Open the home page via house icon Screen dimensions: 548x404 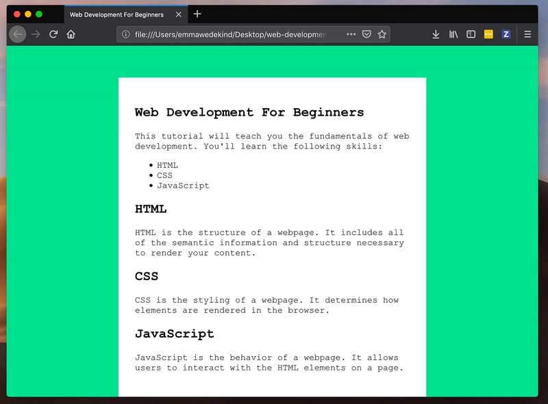pos(71,34)
